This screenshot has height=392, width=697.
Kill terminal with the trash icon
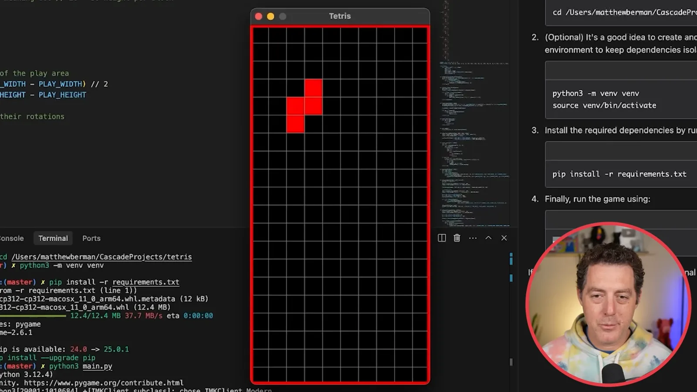pyautogui.click(x=457, y=238)
